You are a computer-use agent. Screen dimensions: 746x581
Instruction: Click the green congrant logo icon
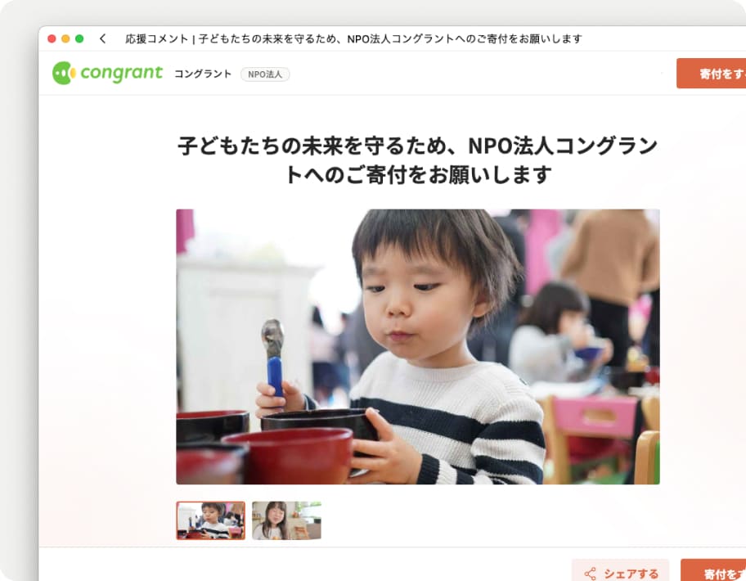coord(64,74)
